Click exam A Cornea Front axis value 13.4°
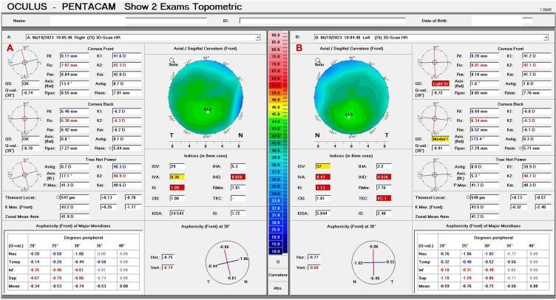The image size is (556, 300). (x=75, y=83)
